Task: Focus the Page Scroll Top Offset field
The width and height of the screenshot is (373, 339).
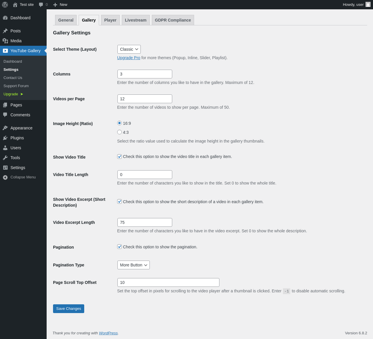Action: click(168, 282)
